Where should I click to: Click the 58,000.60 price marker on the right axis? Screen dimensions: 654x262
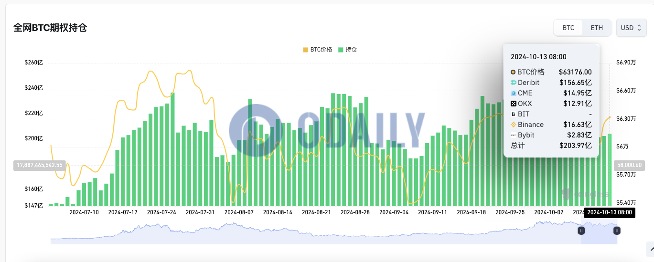tap(629, 166)
